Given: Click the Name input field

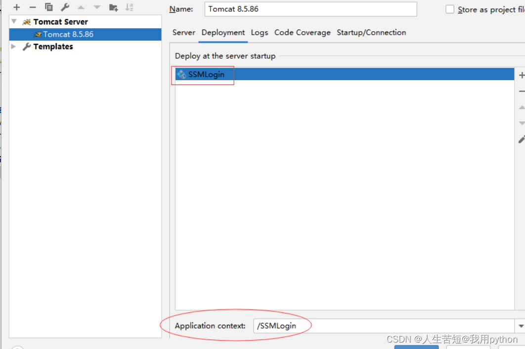Looking at the screenshot, I should (x=310, y=9).
